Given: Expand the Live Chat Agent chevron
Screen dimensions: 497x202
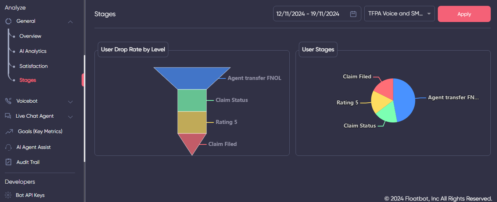Looking at the screenshot, I should point(70,117).
